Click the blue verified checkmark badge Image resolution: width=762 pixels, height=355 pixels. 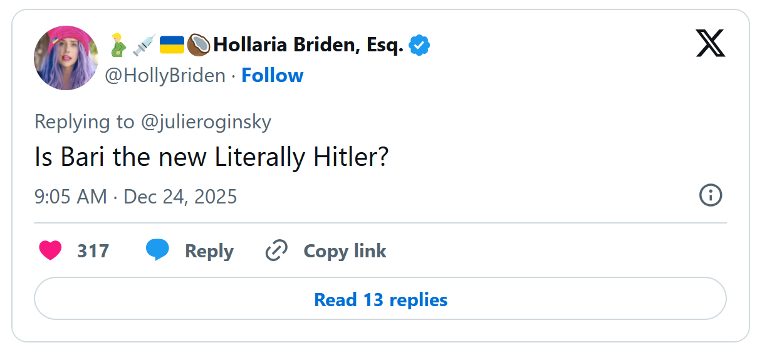(419, 45)
